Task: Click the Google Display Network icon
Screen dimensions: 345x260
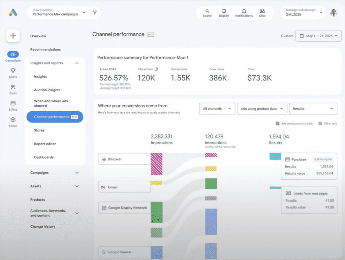Action: pyautogui.click(x=104, y=208)
